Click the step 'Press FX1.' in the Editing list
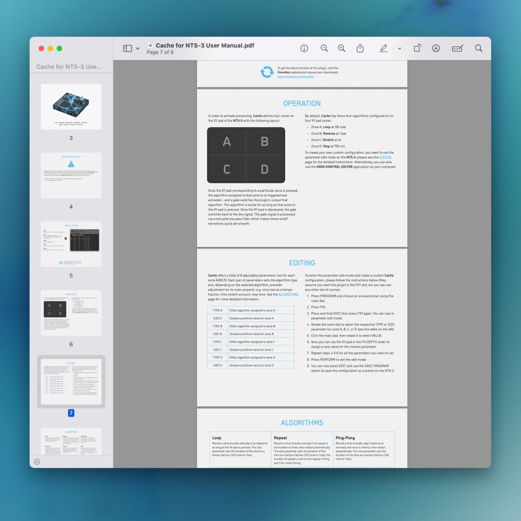521x521 pixels. (x=318, y=307)
